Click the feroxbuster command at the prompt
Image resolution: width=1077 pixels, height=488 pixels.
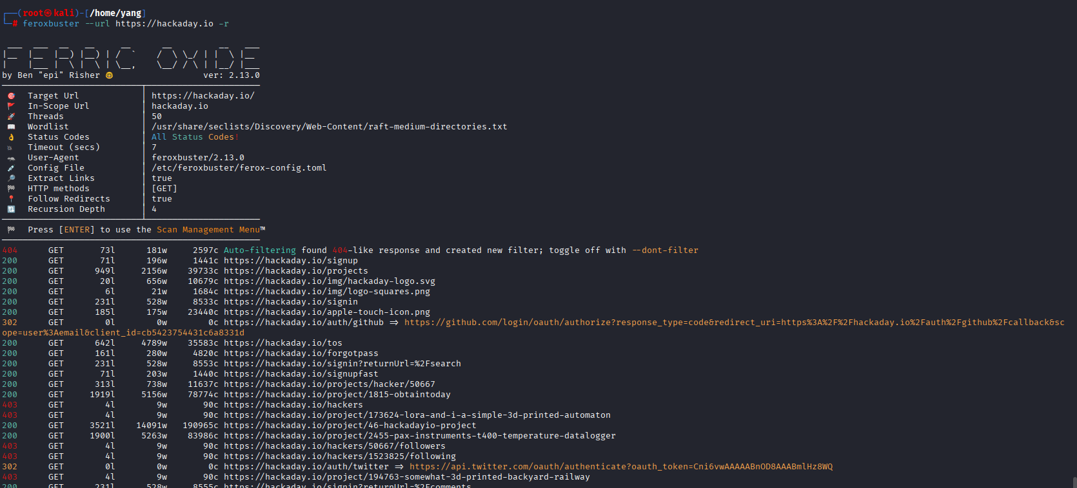tap(51, 24)
